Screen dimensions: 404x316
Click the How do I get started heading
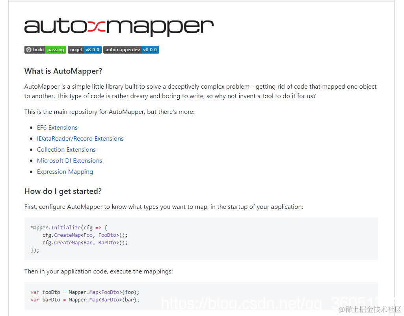[x=62, y=191]
